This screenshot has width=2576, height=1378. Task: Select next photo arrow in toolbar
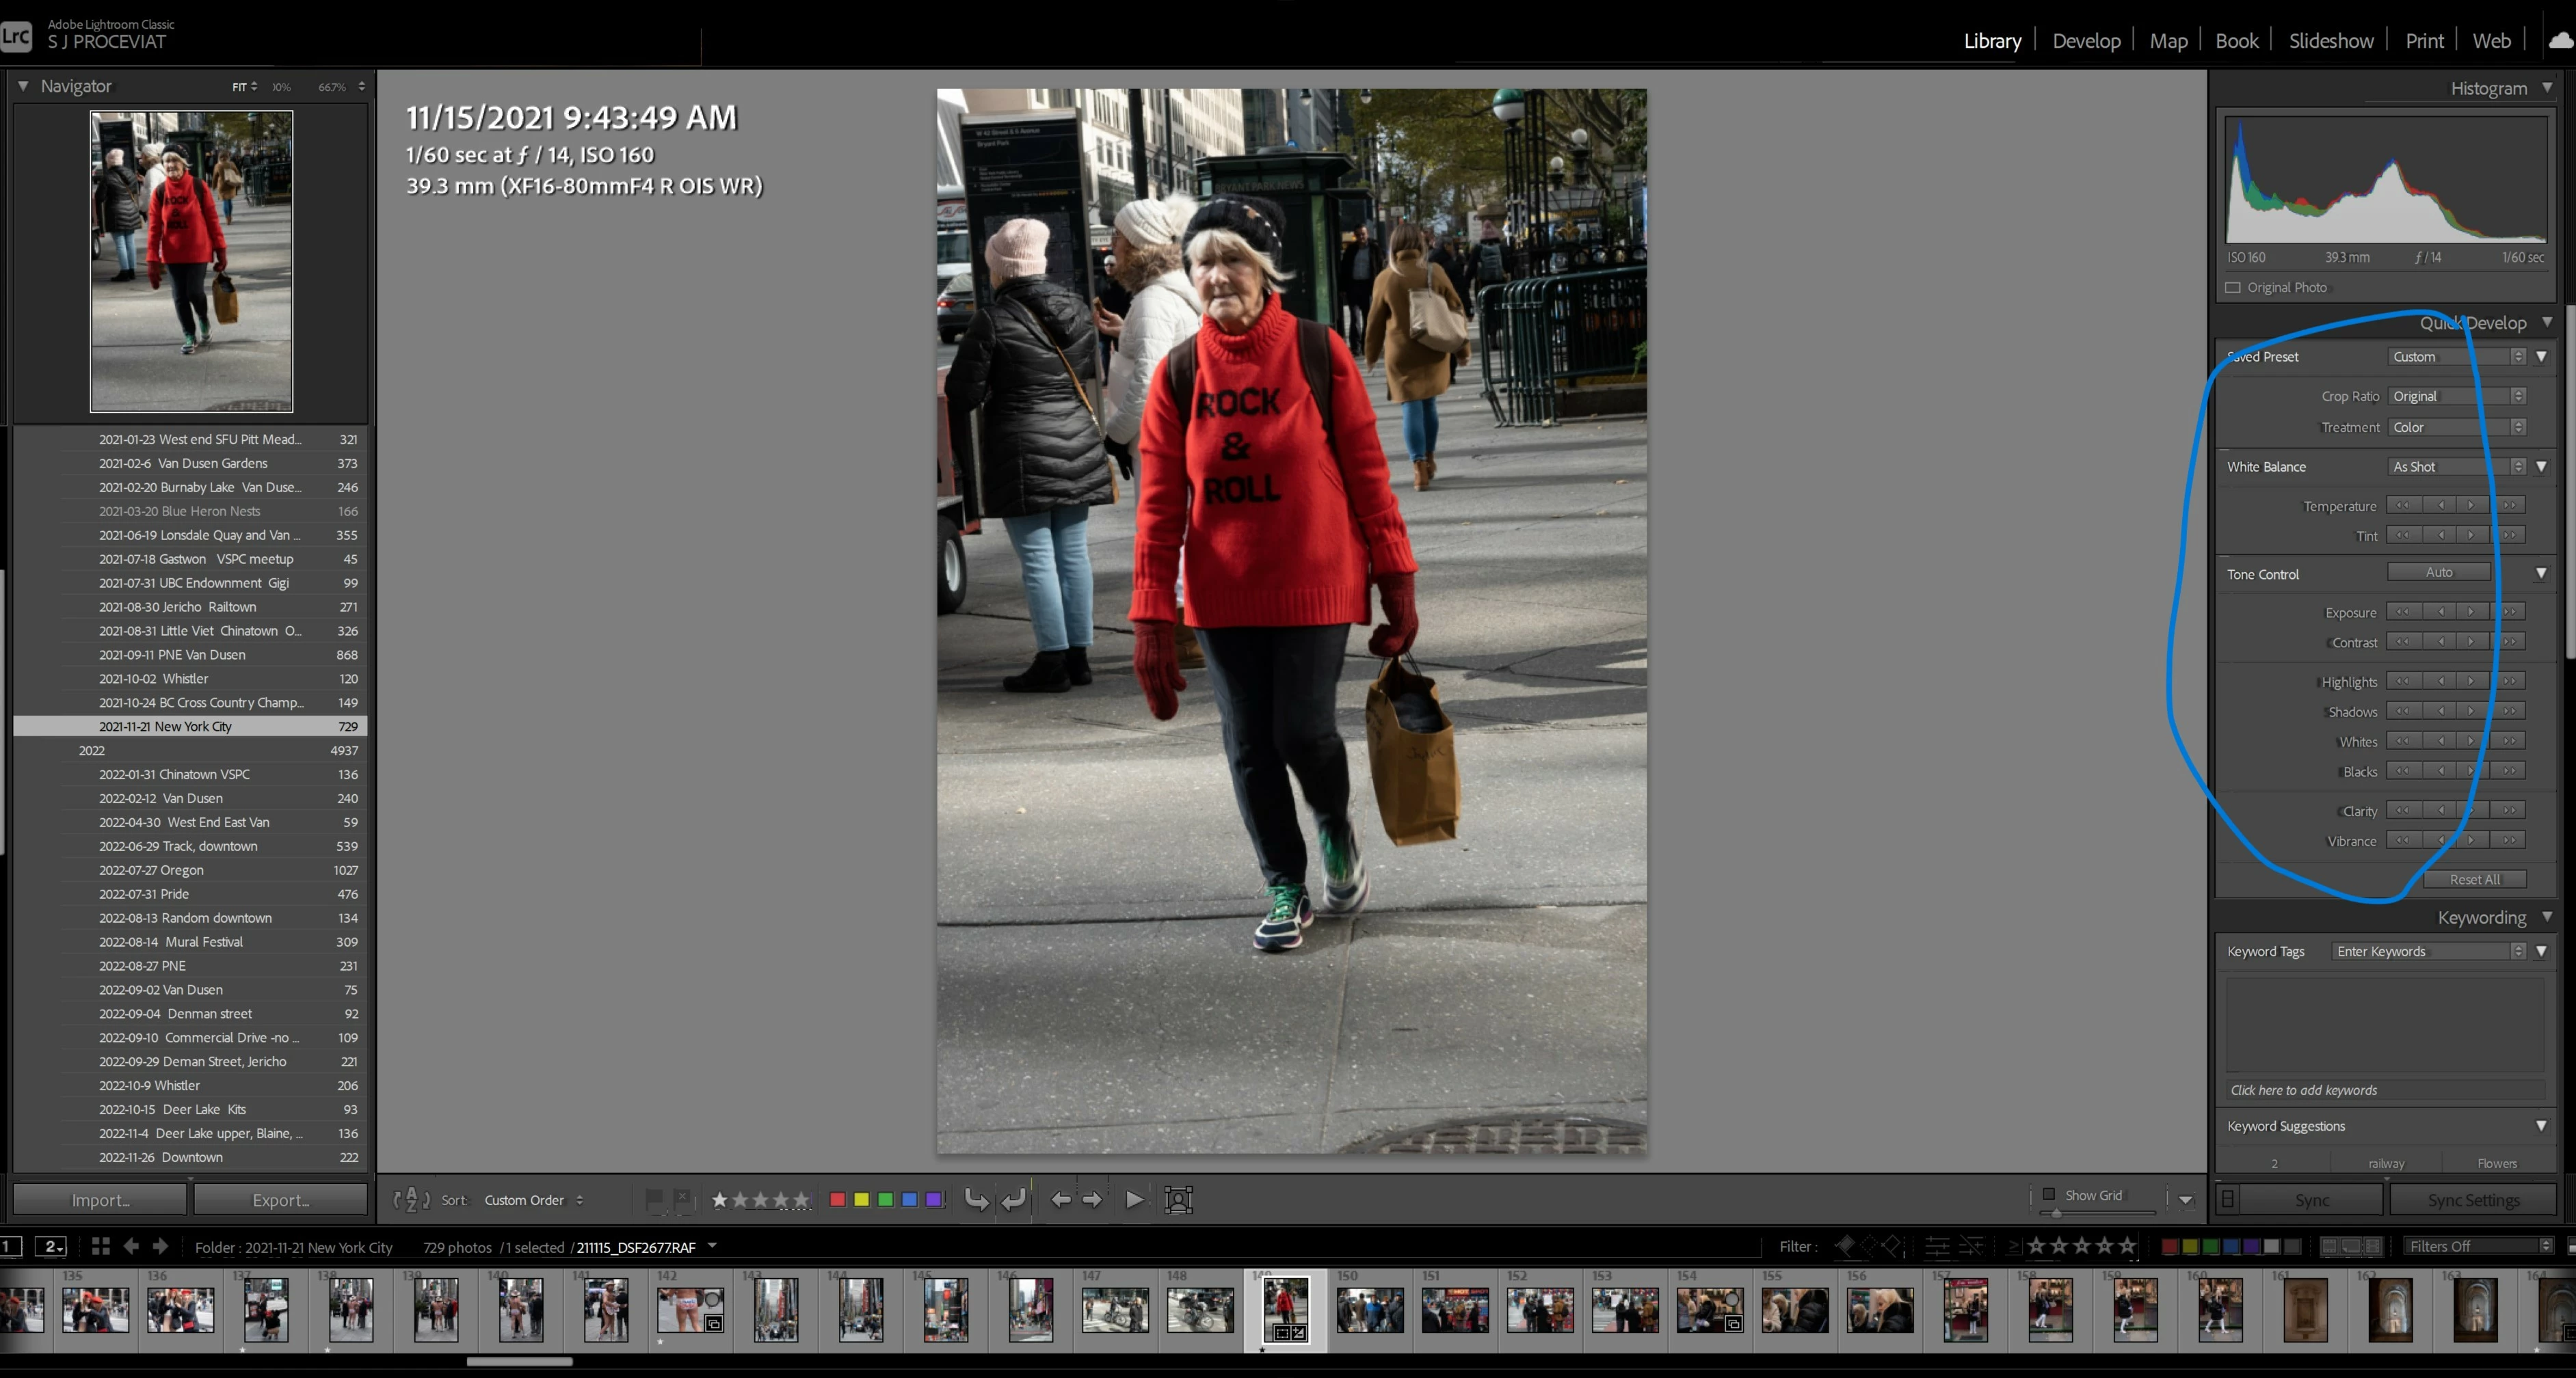pos(1093,1199)
